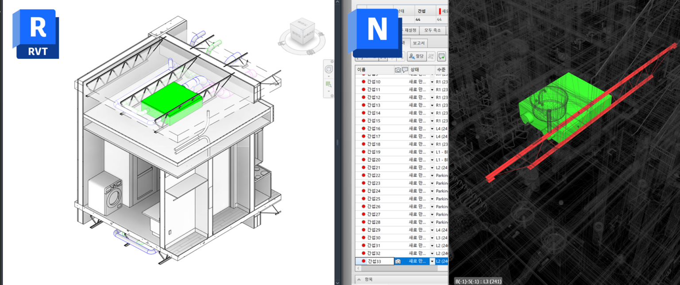
Task: Click the red status dot of 간섭10
Action: pyautogui.click(x=363, y=82)
